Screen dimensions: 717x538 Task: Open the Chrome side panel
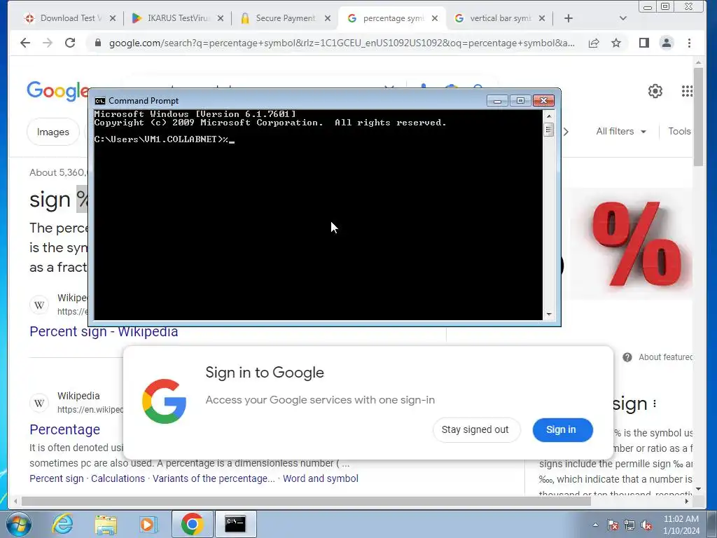(x=644, y=43)
